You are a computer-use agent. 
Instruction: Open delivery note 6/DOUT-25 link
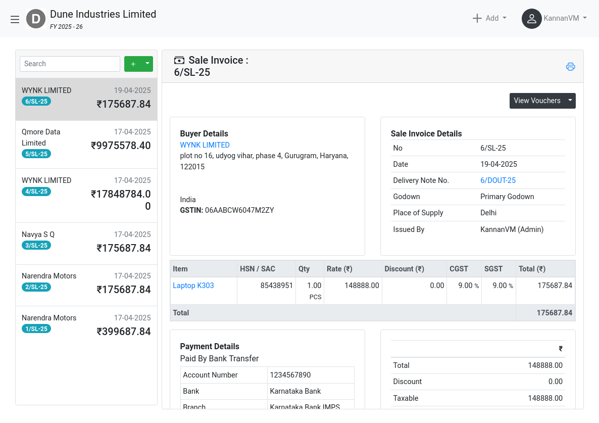(x=498, y=180)
